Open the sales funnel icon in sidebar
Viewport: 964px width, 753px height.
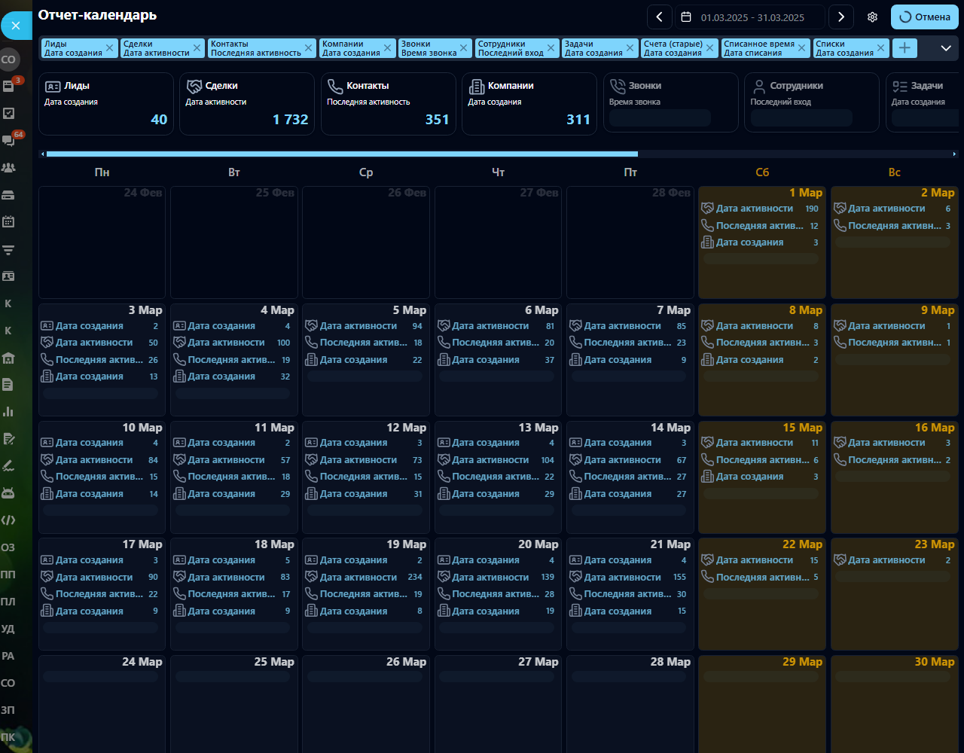9,249
